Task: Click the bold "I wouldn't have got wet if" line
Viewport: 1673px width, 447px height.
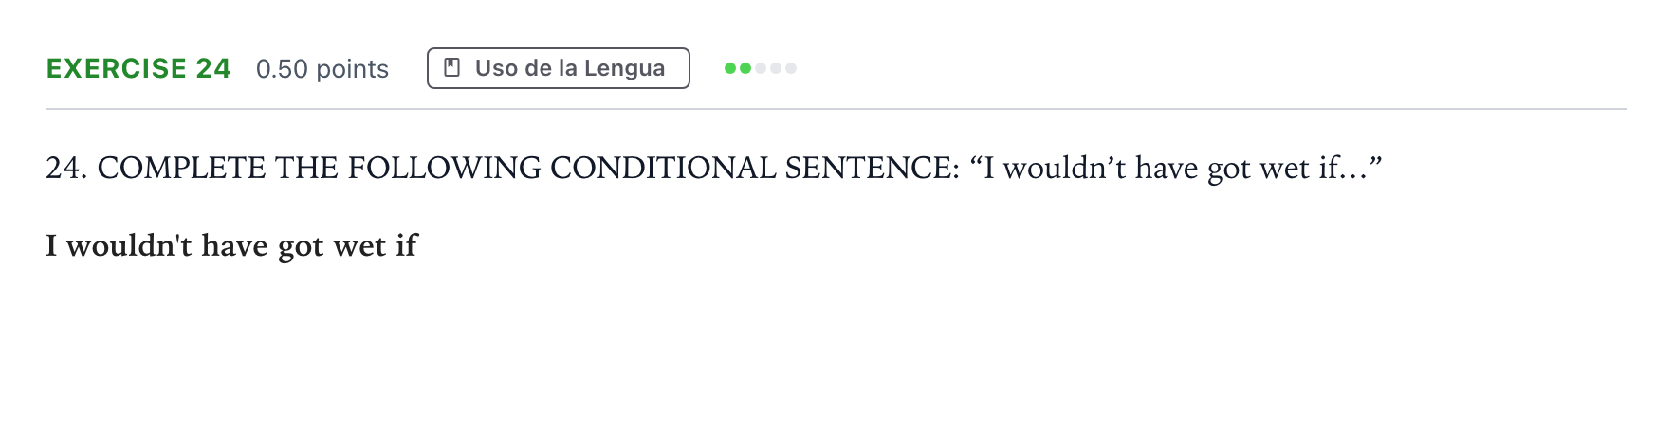Action: tap(231, 246)
